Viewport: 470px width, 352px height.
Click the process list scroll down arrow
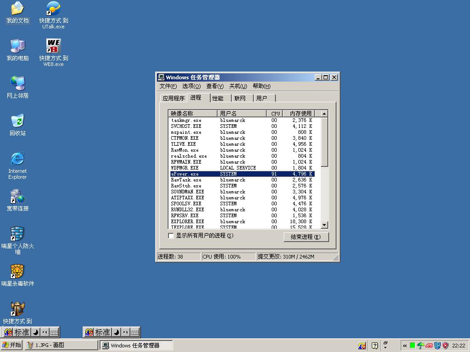click(325, 225)
